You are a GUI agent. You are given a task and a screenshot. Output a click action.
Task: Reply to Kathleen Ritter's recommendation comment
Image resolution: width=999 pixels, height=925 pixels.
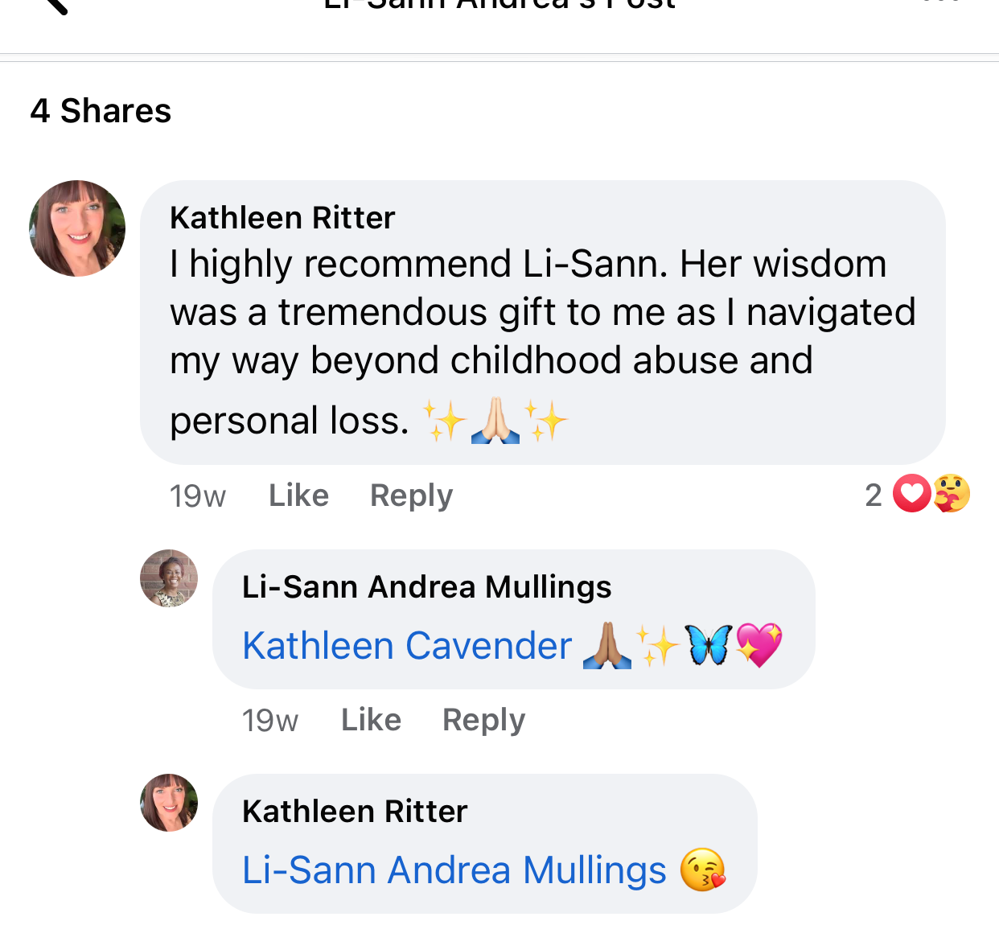(x=411, y=495)
